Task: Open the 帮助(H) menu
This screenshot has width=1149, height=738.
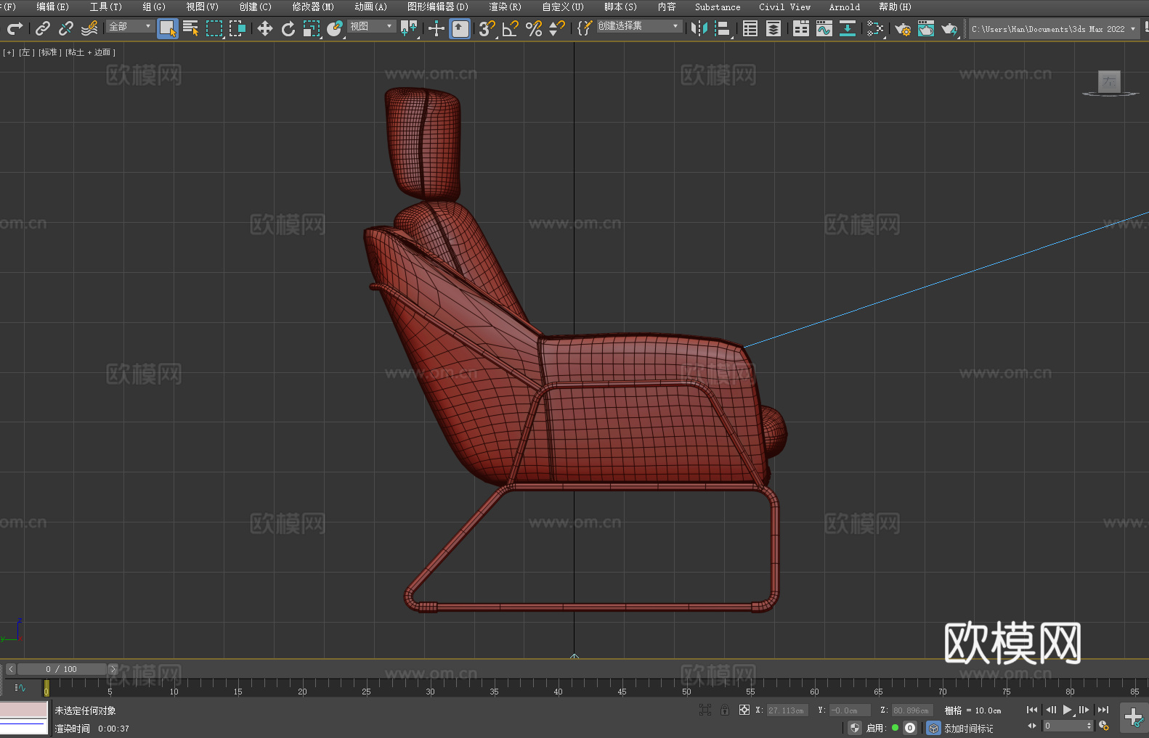Action: pyautogui.click(x=895, y=7)
